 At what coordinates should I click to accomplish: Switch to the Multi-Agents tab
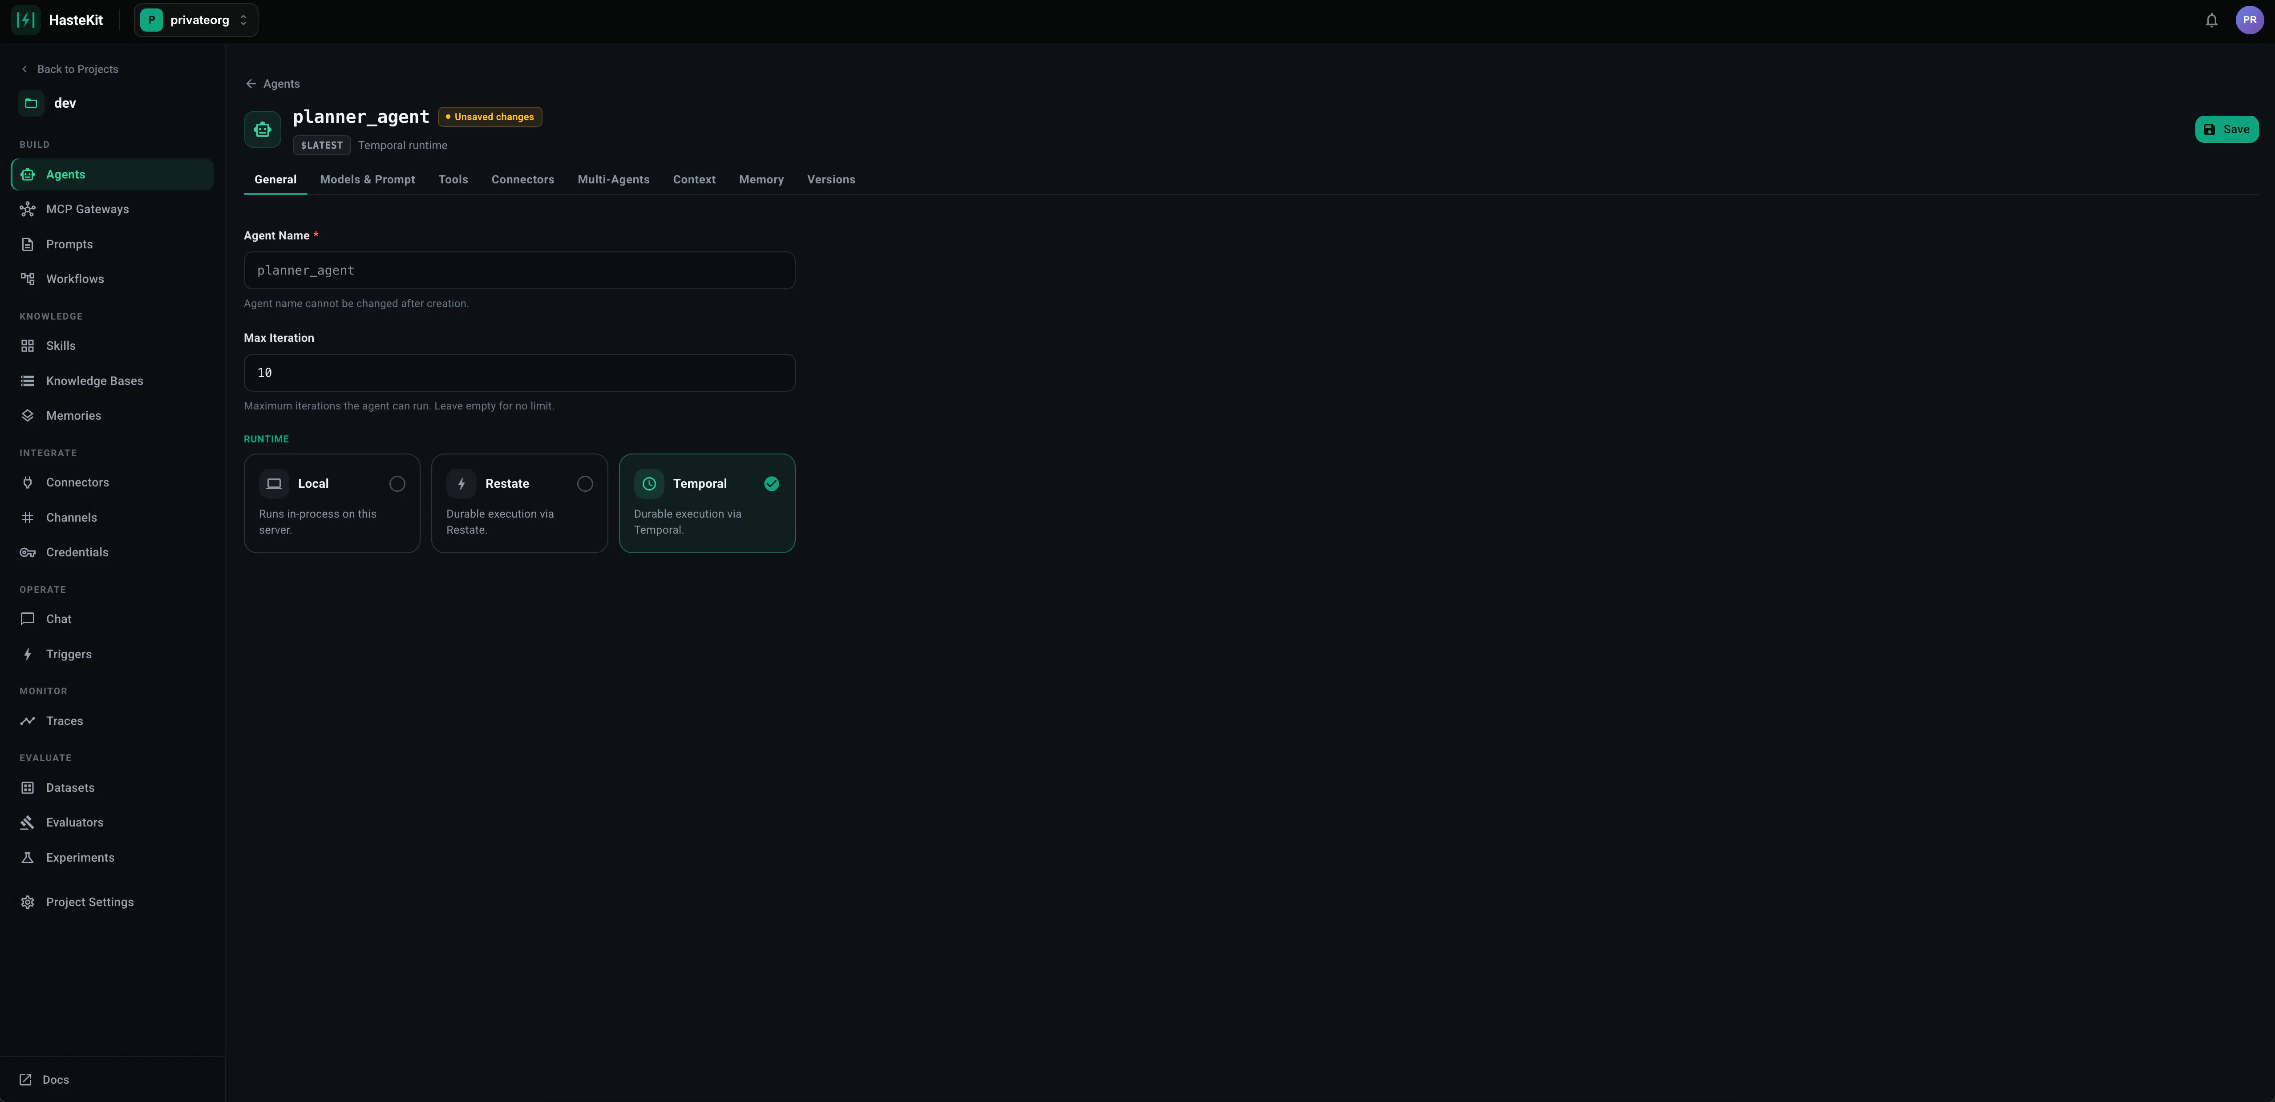(614, 179)
